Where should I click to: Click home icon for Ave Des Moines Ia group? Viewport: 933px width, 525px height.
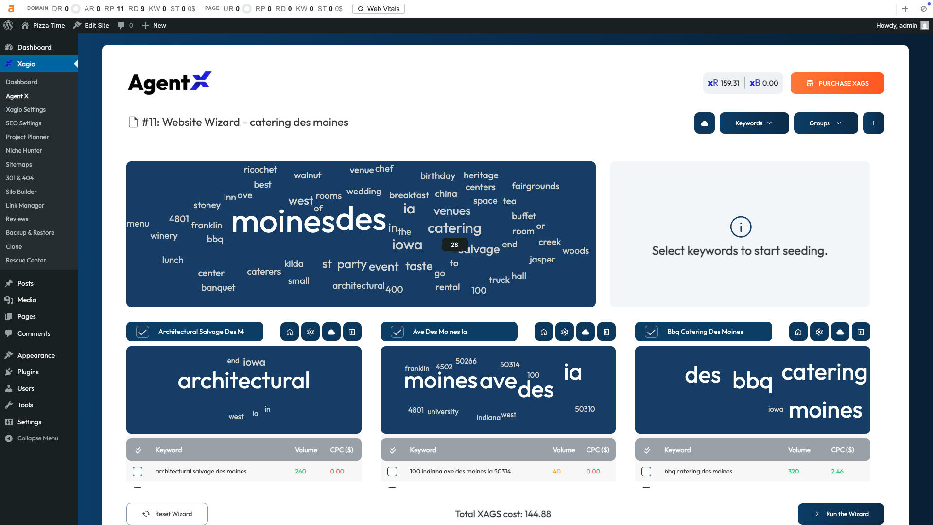pyautogui.click(x=544, y=332)
